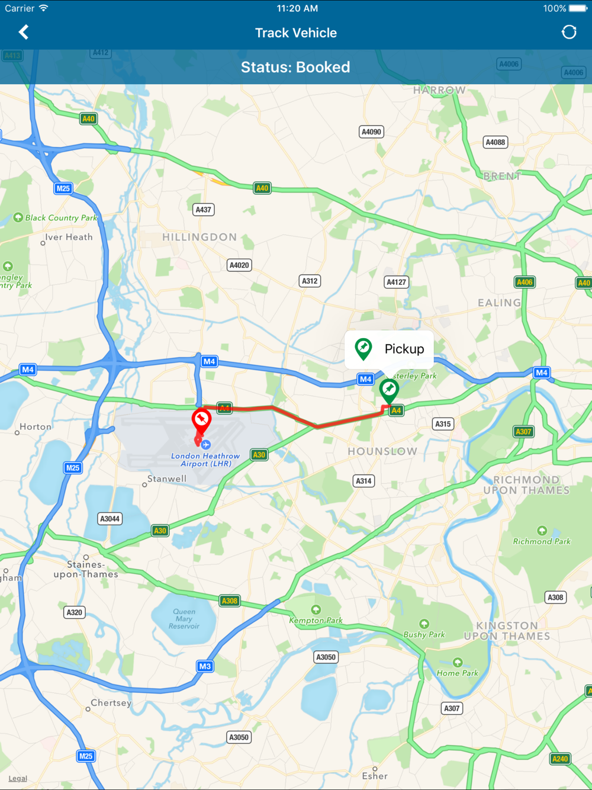Open the Pickup callout bubble
Viewport: 592px width, 790px height.
pyautogui.click(x=389, y=349)
